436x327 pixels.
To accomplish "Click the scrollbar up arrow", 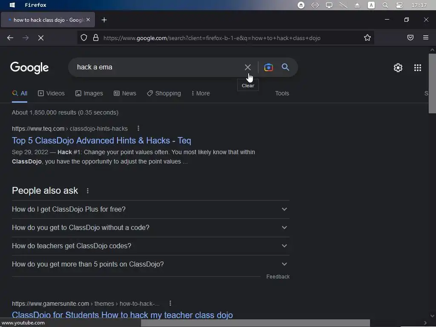I will click(432, 50).
